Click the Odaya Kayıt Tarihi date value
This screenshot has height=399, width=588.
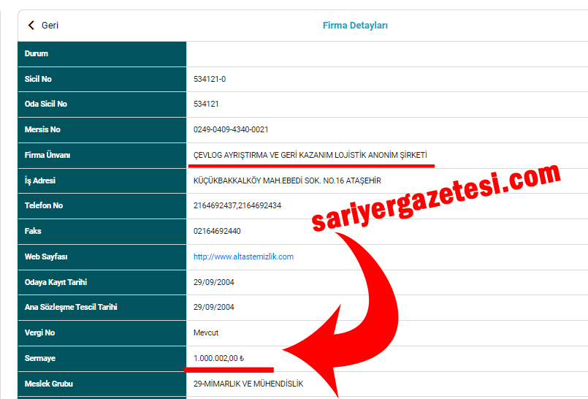(214, 282)
